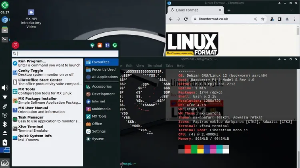Launch Run Program from favourites

click(x=48, y=63)
